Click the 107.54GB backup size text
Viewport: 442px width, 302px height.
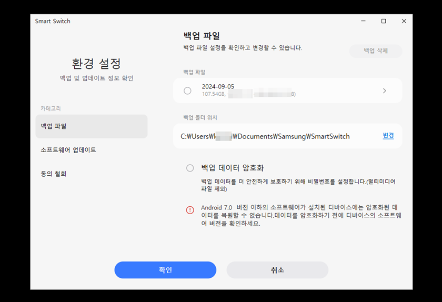[x=214, y=94]
